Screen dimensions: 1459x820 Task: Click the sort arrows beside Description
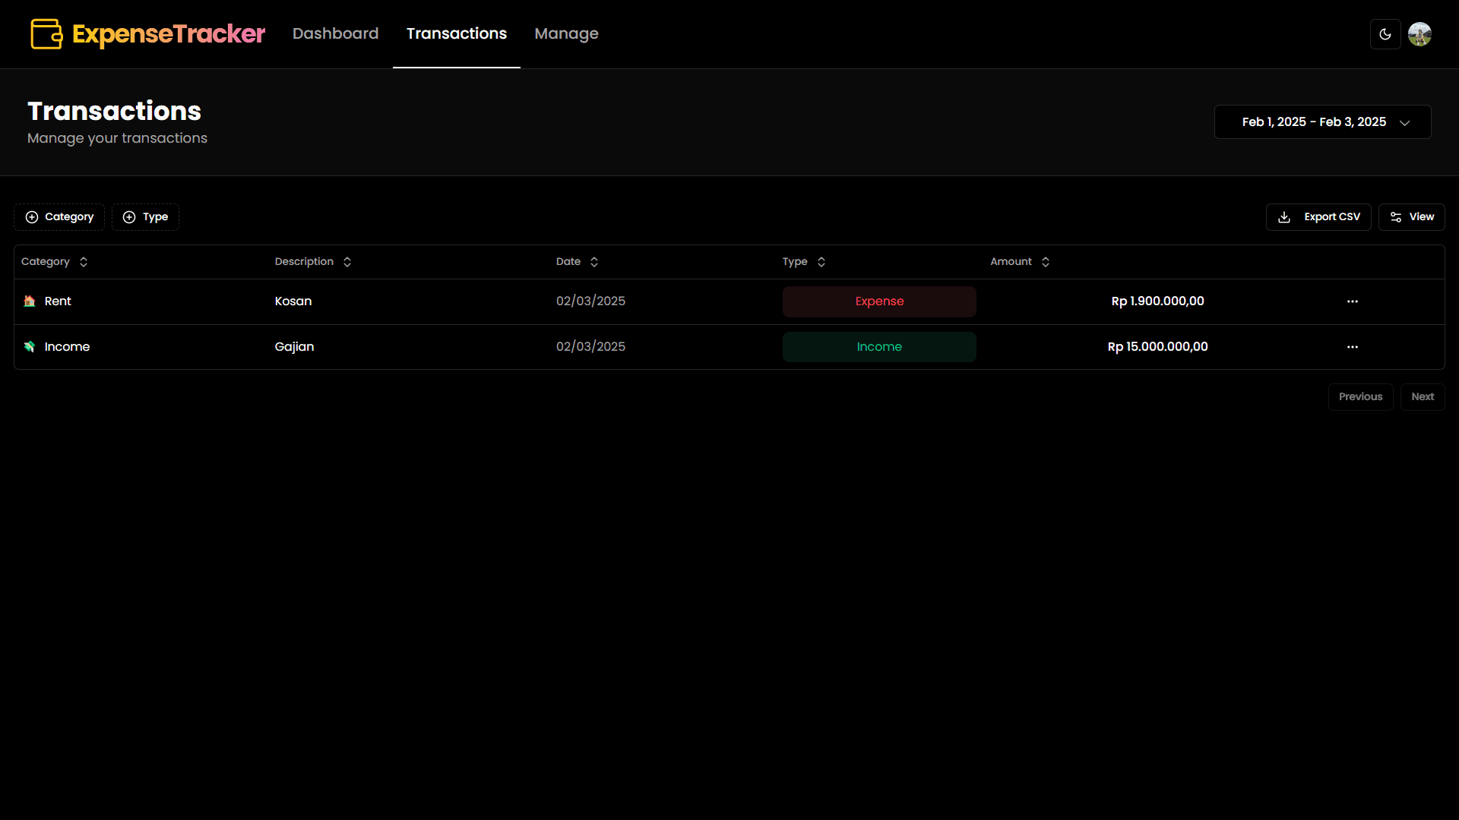point(347,262)
